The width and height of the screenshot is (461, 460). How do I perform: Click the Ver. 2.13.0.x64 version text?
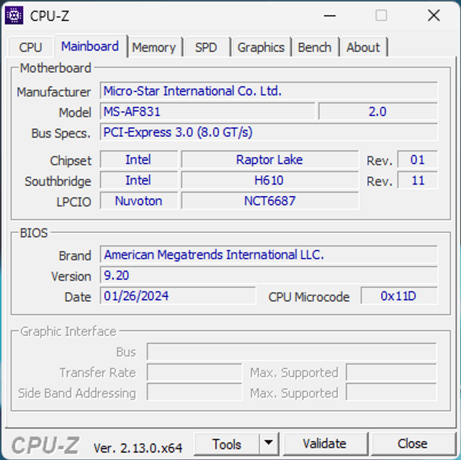pos(138,448)
